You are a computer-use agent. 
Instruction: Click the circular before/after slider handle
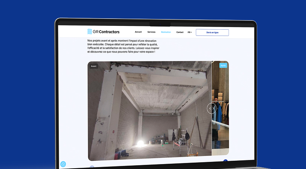click(212, 108)
